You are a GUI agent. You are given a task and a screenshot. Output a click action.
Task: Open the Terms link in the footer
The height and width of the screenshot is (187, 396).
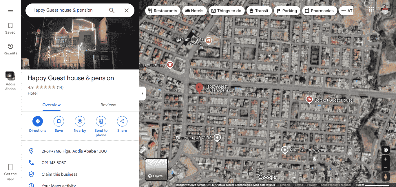pyautogui.click(x=299, y=185)
